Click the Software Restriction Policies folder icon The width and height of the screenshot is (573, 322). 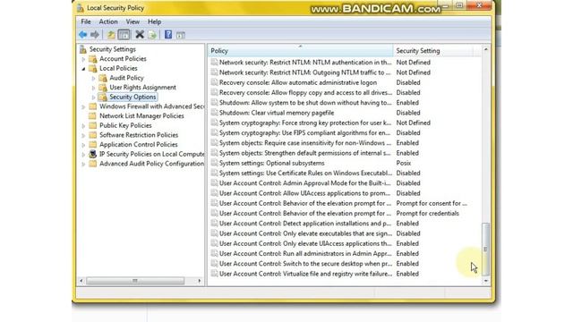[x=93, y=135]
